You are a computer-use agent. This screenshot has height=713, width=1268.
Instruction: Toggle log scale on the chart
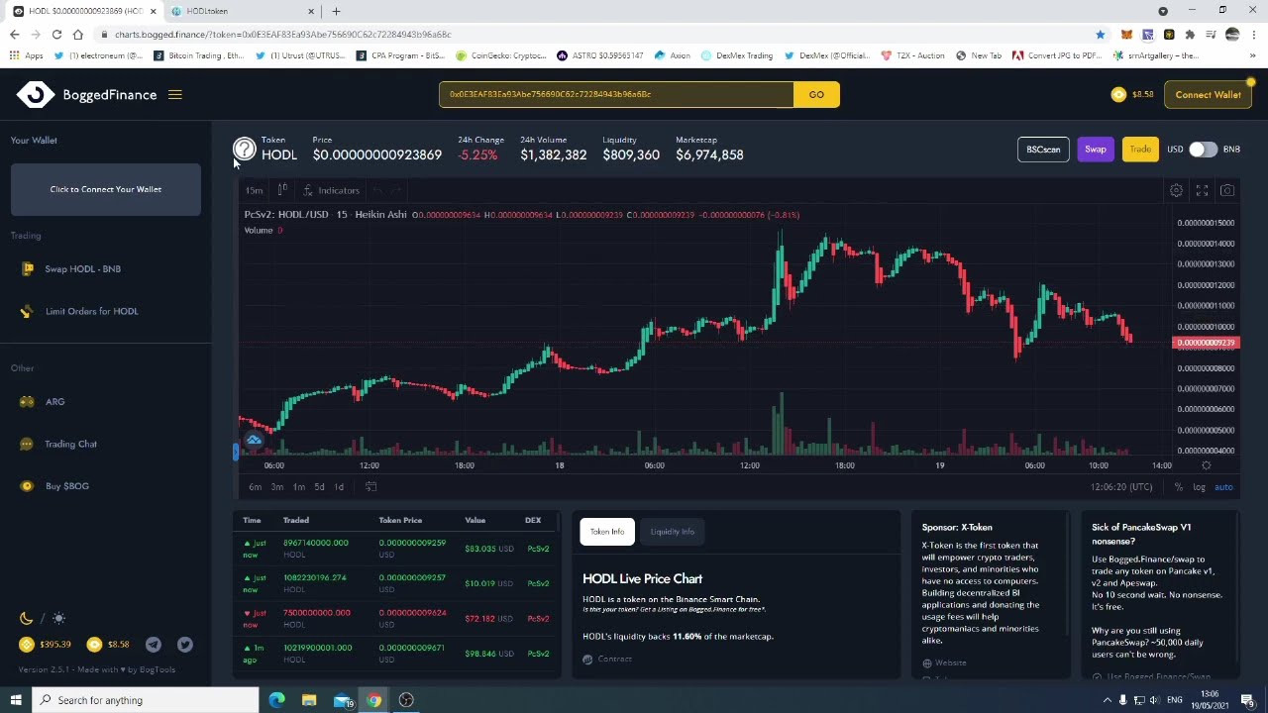click(1199, 487)
